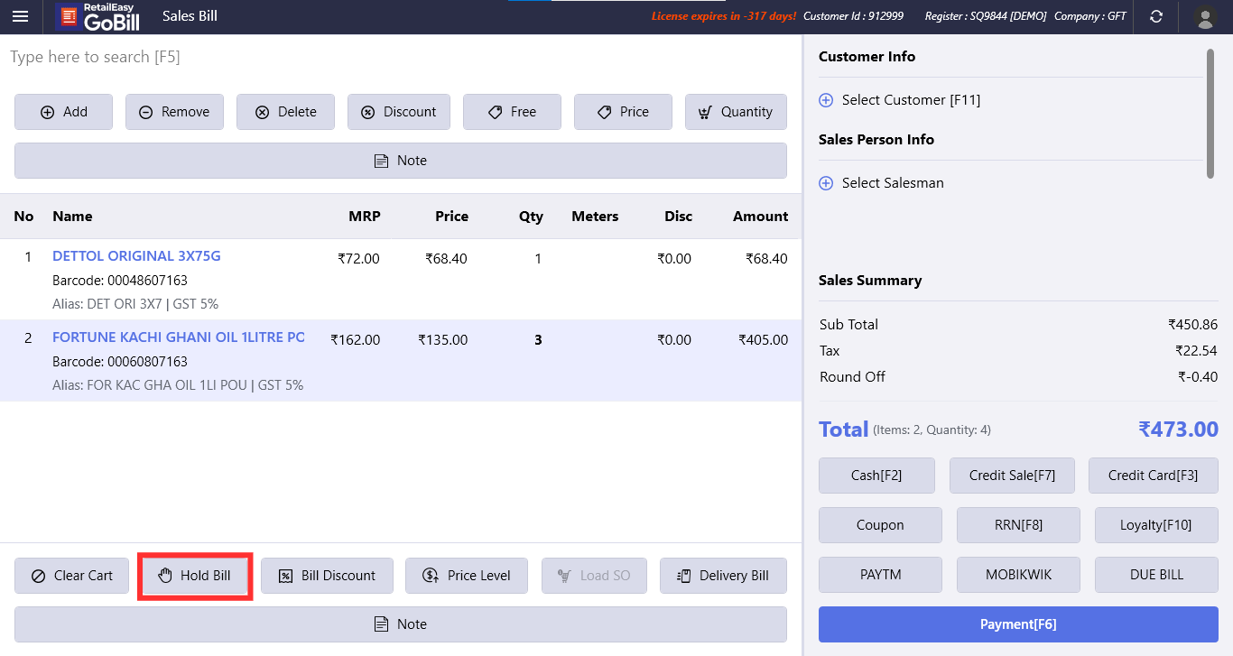Change item Price via Price button

pyautogui.click(x=623, y=112)
